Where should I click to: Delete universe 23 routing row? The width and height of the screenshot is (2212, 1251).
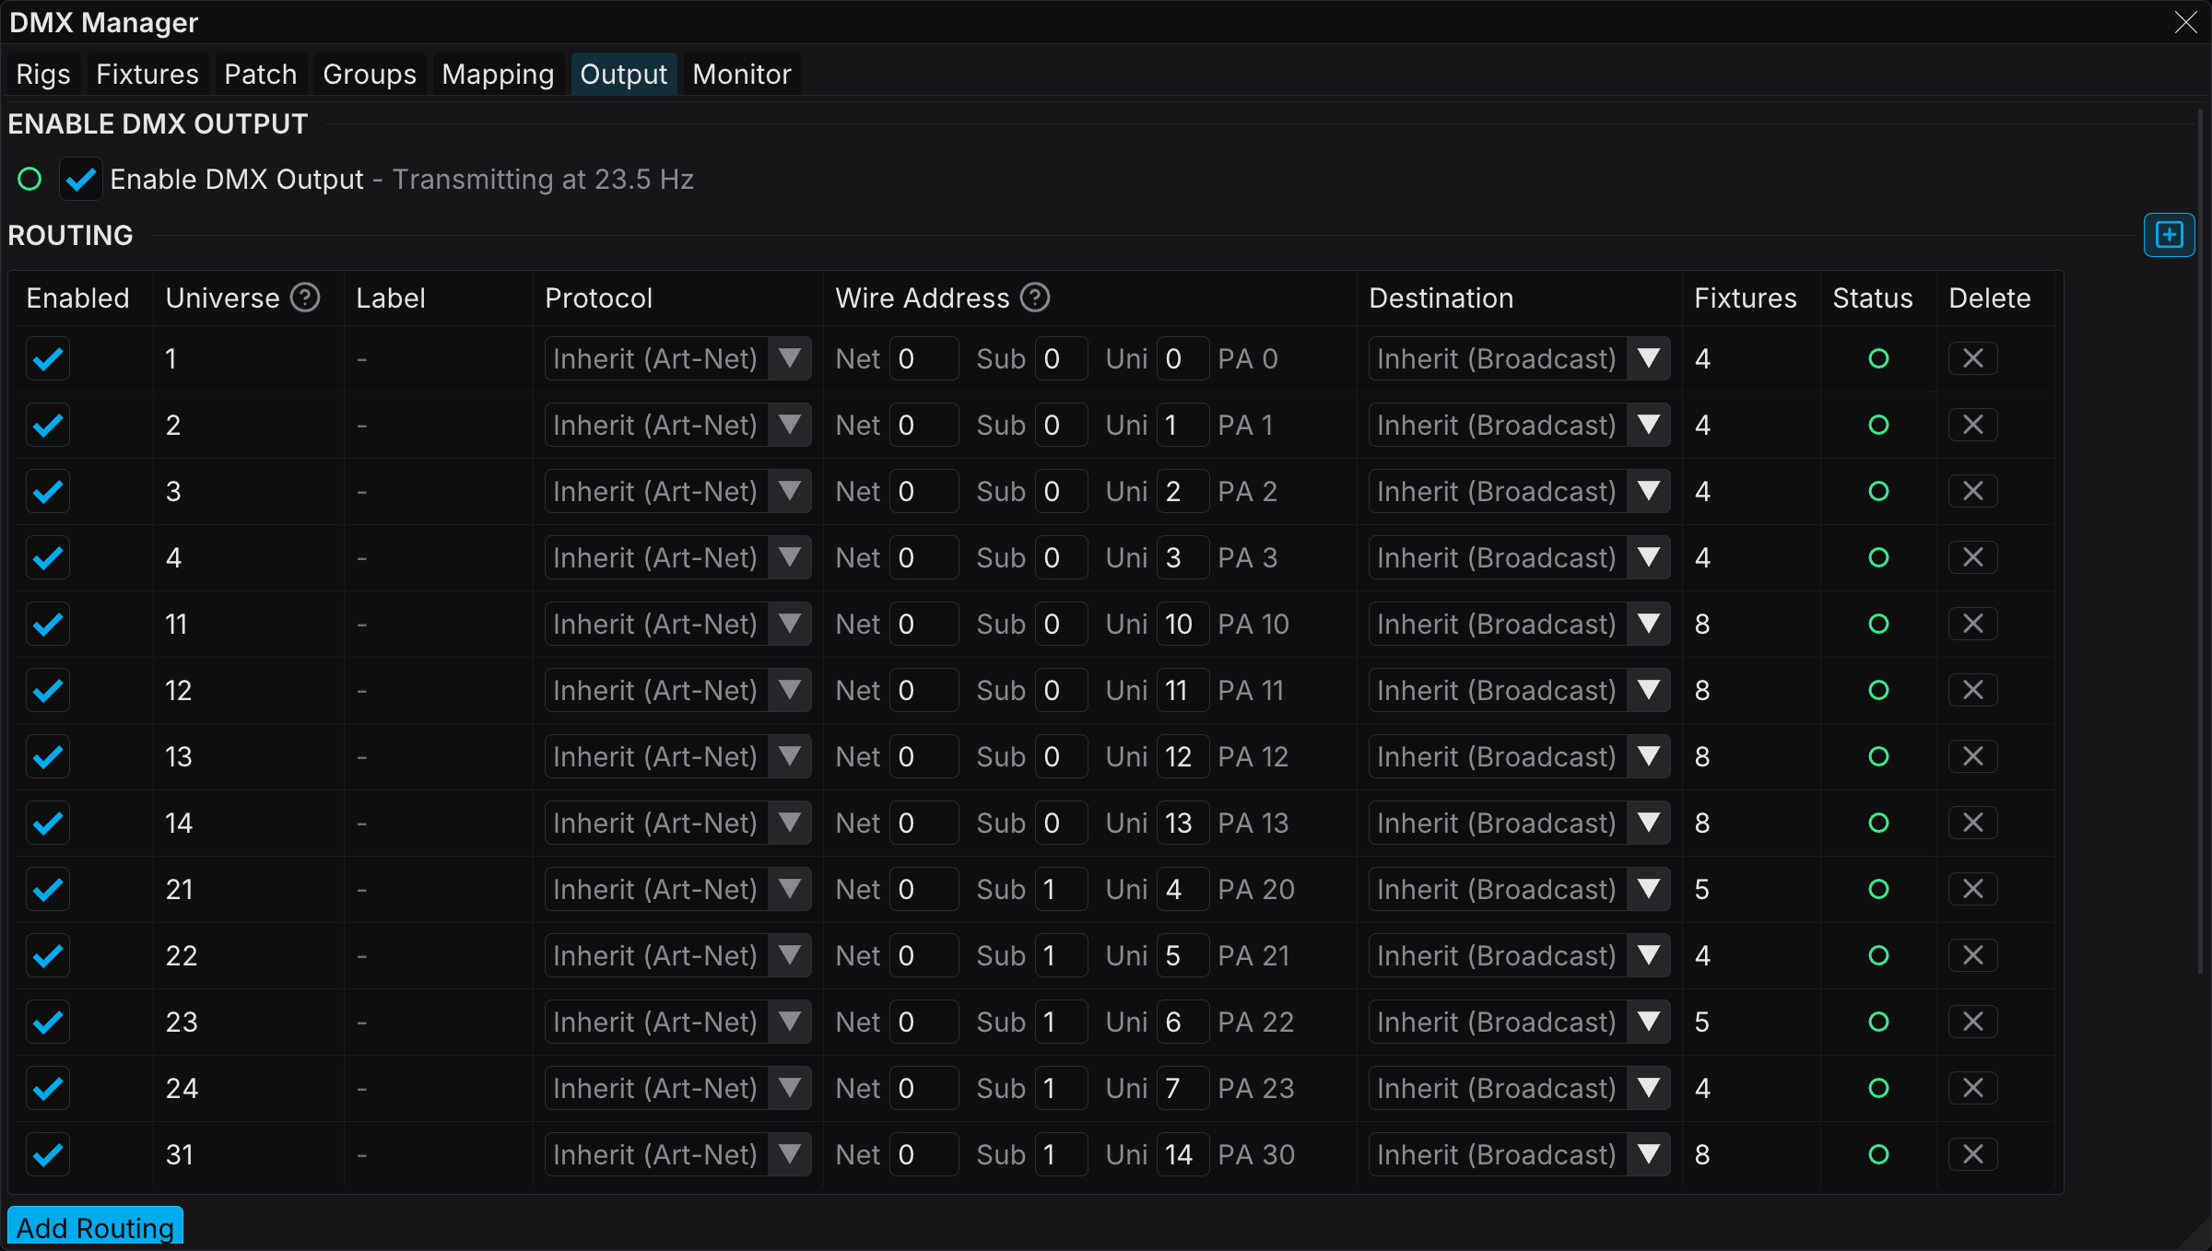tap(1972, 1022)
